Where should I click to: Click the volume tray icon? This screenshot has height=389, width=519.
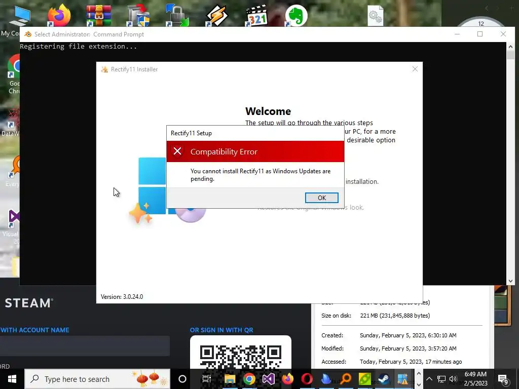tap(453, 379)
